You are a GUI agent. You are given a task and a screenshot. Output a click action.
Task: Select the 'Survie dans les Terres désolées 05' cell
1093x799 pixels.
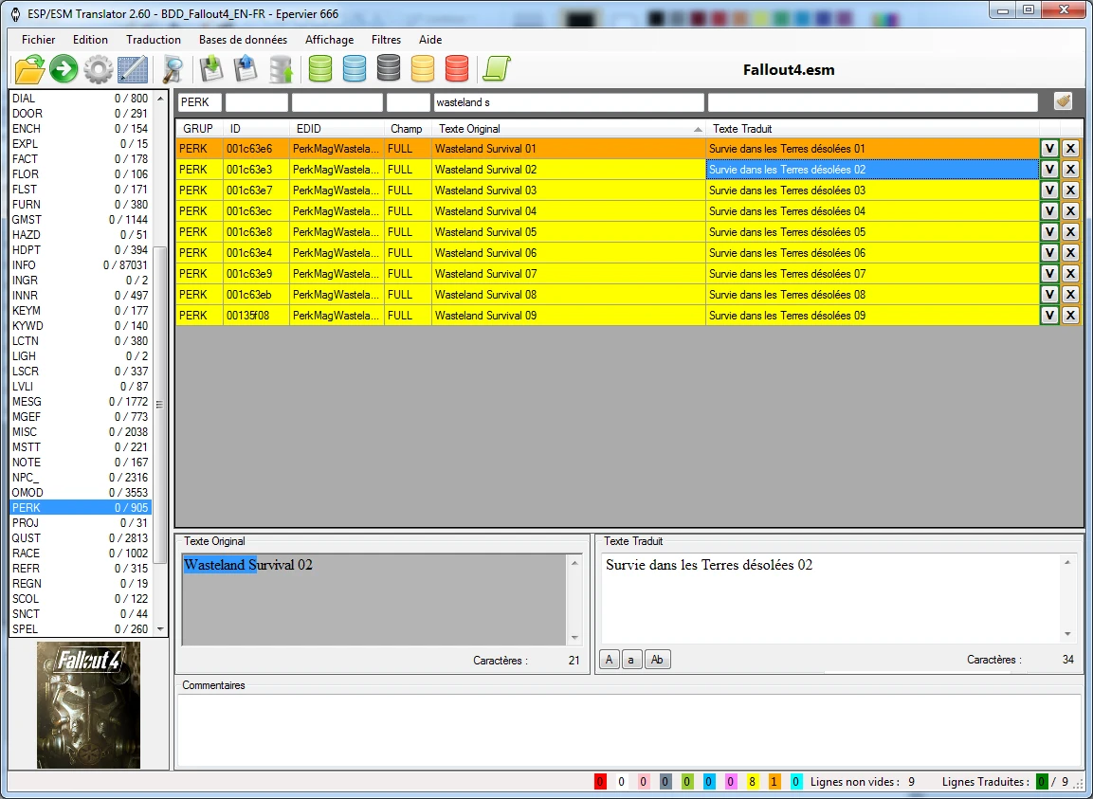[x=872, y=232]
